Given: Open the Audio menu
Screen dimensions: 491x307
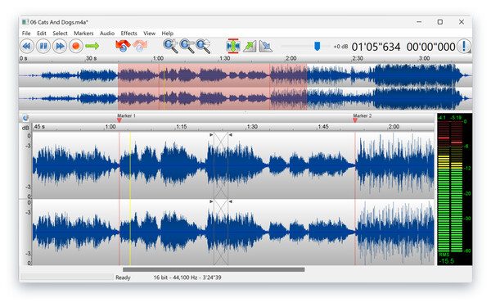Looking at the screenshot, I should point(107,34).
